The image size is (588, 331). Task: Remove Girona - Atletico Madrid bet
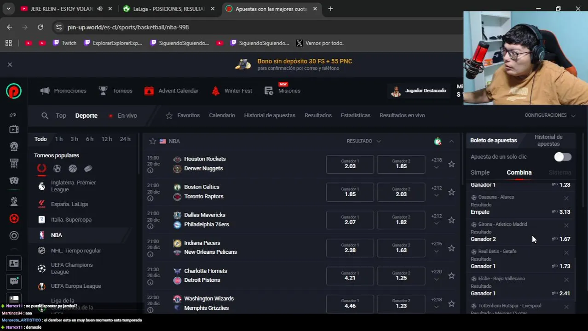click(566, 225)
